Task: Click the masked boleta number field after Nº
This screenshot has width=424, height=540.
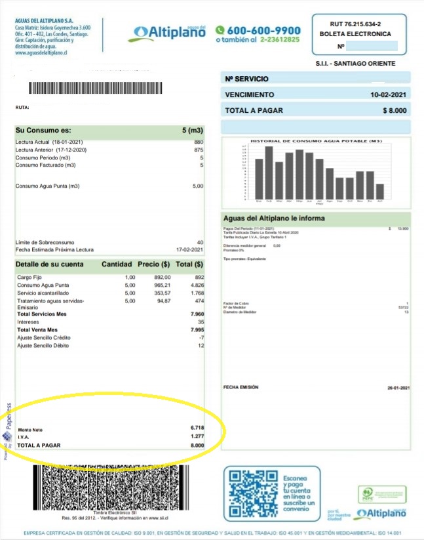Action: tap(372, 46)
